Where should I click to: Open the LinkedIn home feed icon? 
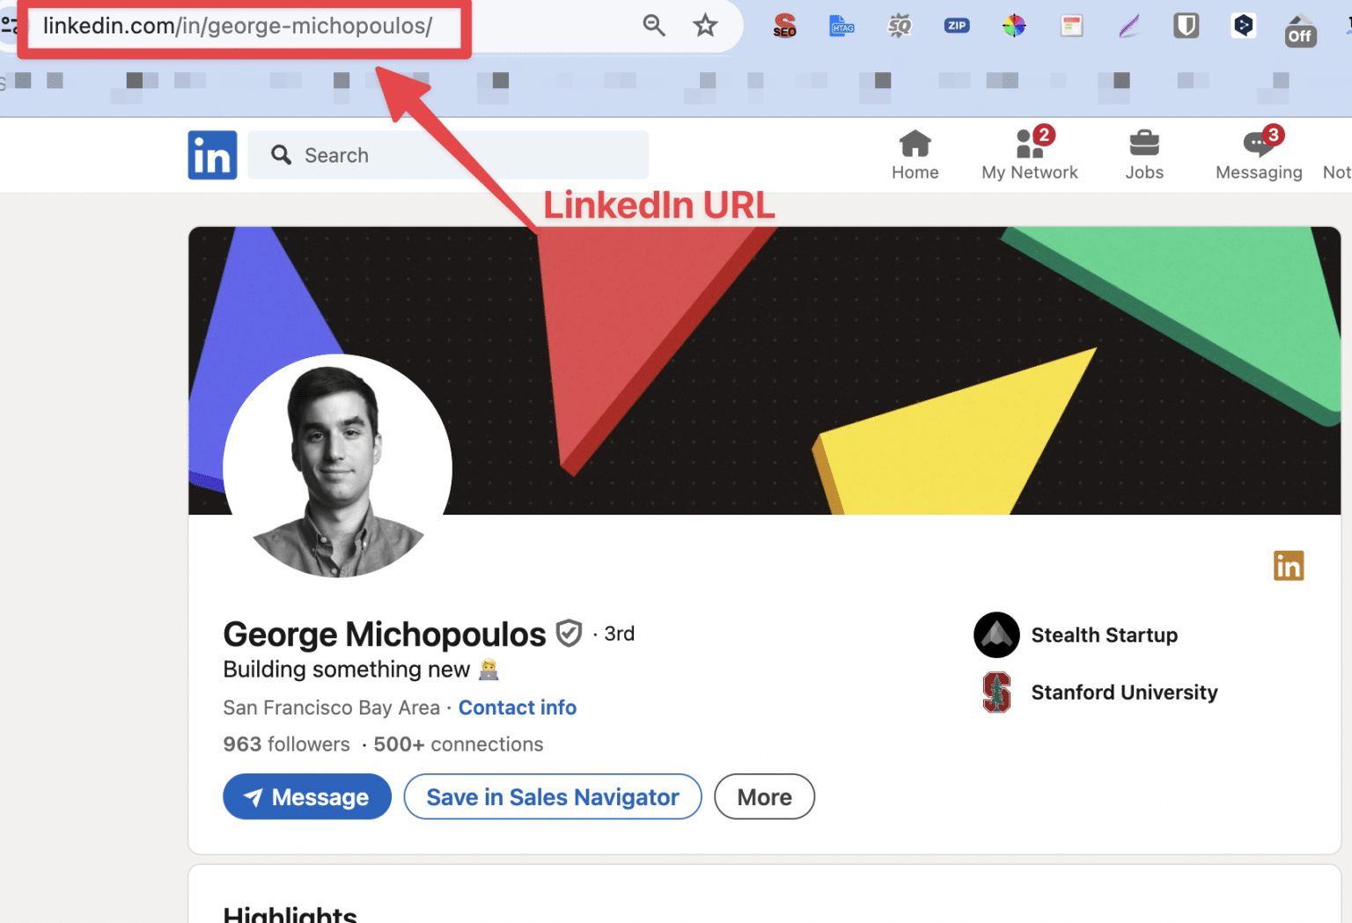point(915,154)
